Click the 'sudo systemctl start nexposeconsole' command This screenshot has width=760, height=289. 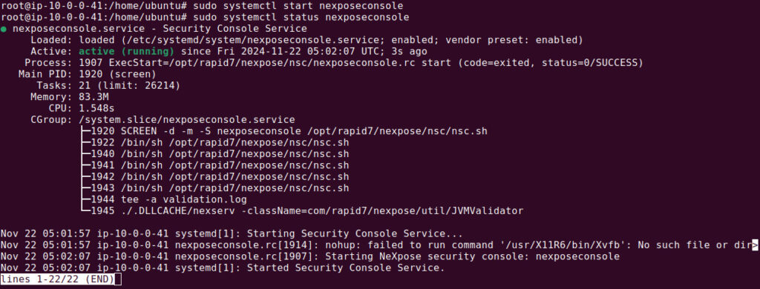[x=298, y=6]
